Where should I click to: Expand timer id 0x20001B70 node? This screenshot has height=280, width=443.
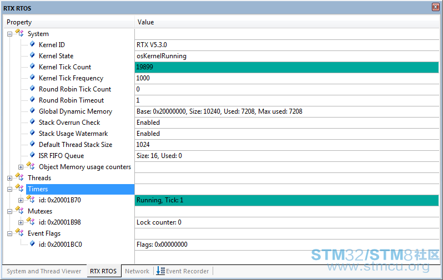(x=21, y=200)
